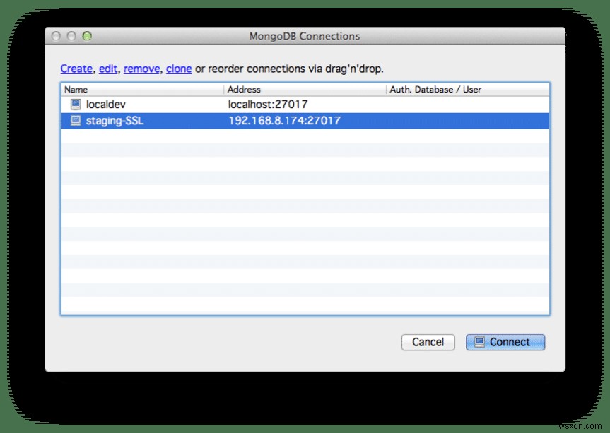The image size is (610, 433).
Task: Click the Connect button
Action: pyautogui.click(x=505, y=342)
